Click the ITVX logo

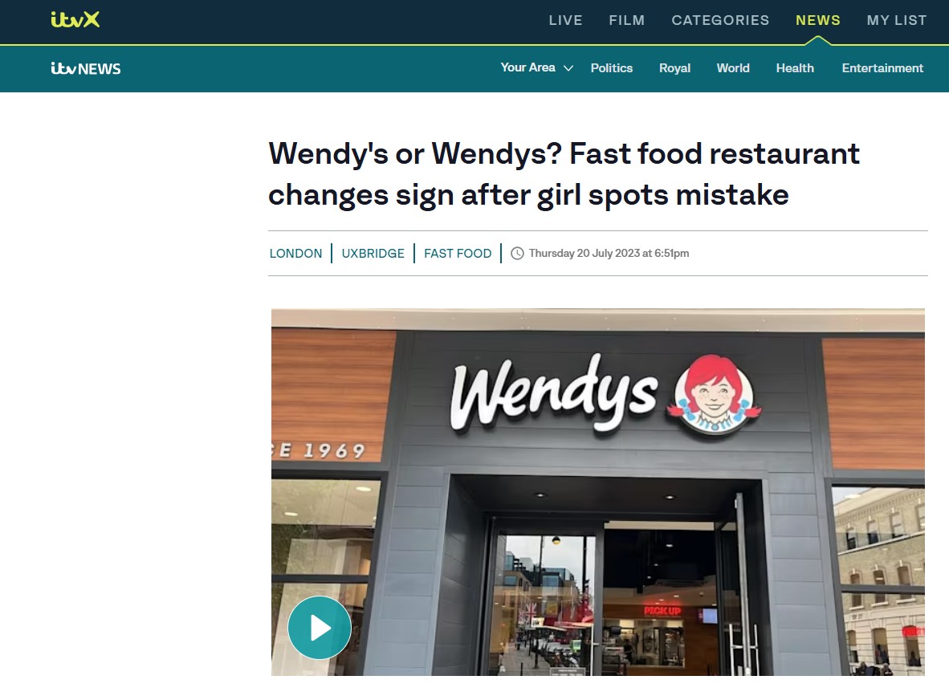point(75,19)
